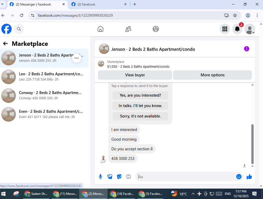Switch to Messenger browser tab
This screenshot has height=199, width=263.
coord(33,4)
